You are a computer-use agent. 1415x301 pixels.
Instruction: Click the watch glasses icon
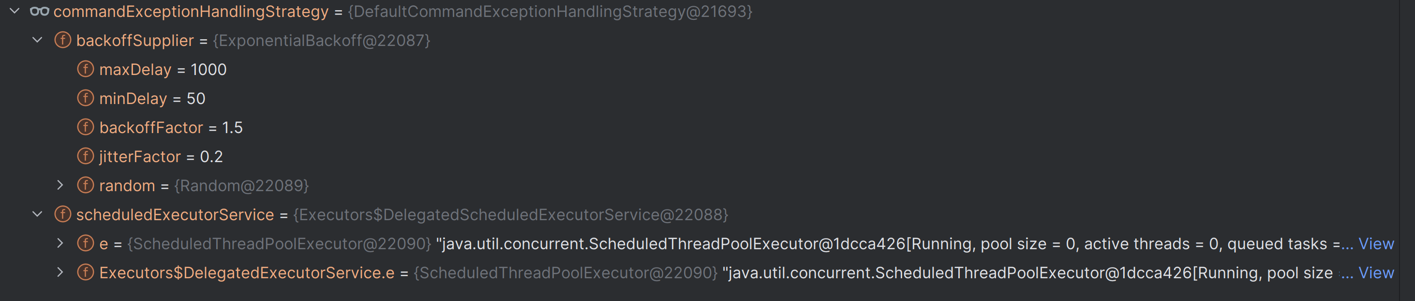tap(39, 11)
